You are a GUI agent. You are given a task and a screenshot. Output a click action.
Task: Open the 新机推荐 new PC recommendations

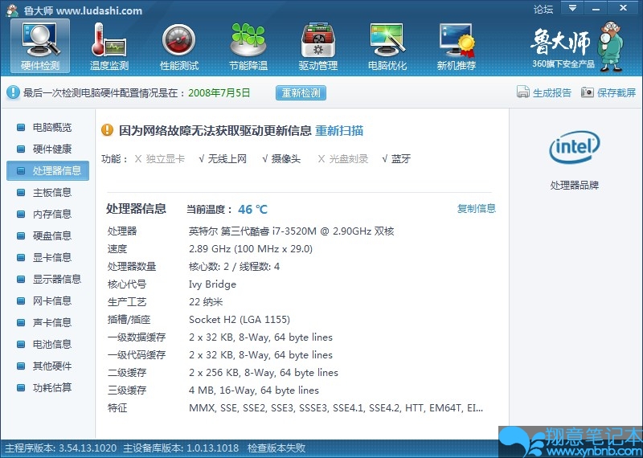point(457,47)
